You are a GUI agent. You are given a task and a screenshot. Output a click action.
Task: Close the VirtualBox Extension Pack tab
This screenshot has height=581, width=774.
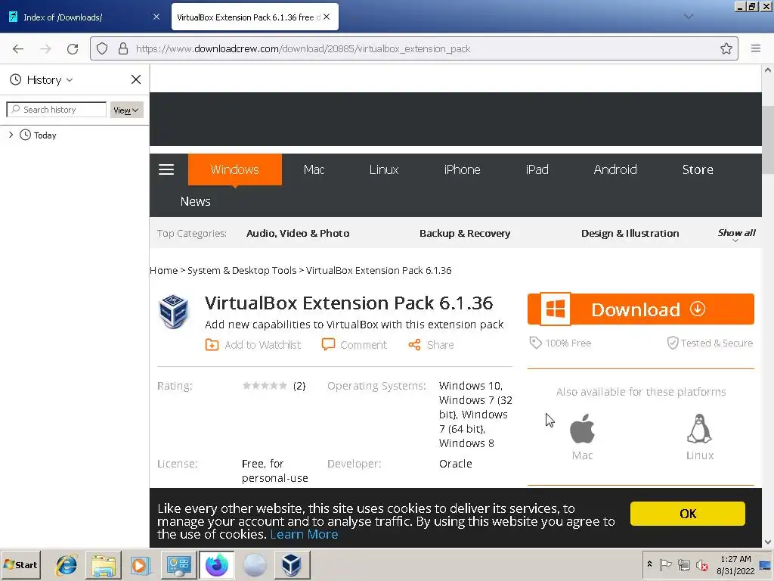point(327,17)
